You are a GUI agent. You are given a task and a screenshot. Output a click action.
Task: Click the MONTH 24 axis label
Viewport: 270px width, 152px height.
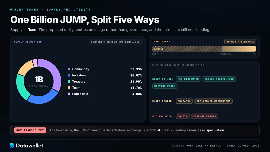tap(225, 54)
